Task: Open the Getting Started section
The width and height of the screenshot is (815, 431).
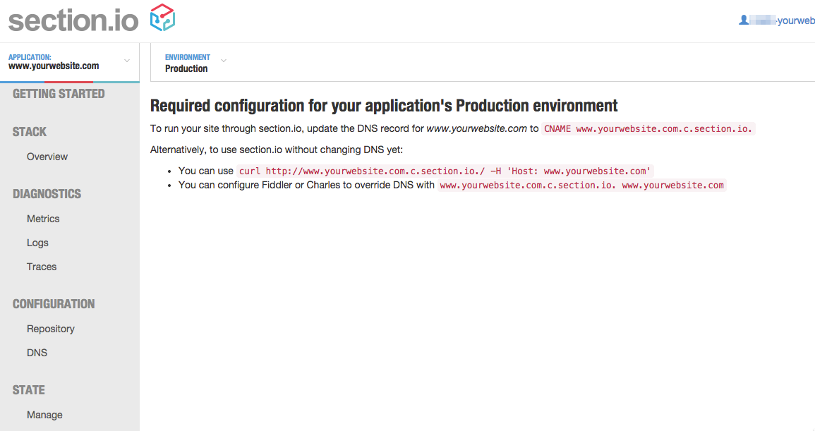Action: [59, 94]
